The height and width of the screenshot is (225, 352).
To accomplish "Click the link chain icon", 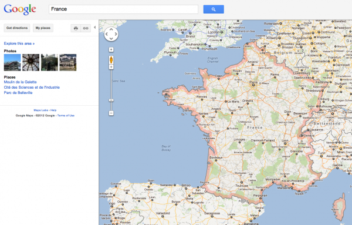I will 86,28.
